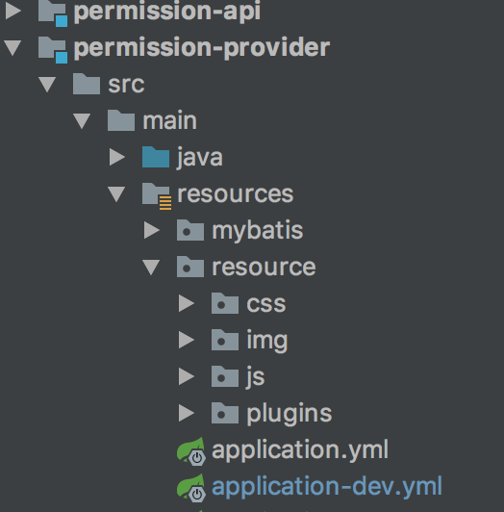Collapse the permission-provider module node
Viewport: 504px width, 512px height.
pyautogui.click(x=13, y=48)
